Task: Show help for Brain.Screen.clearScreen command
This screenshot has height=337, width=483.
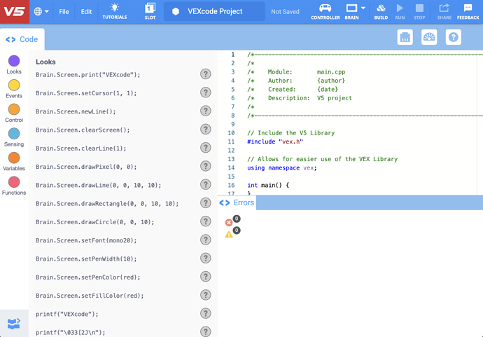Action: (206, 129)
